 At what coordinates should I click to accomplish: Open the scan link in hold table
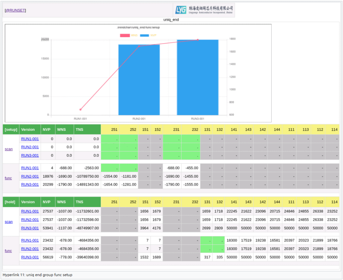point(9,222)
